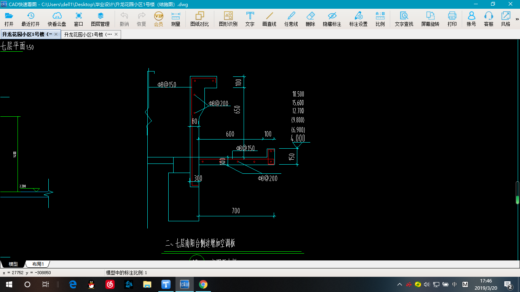Click the 恢复 redo icon
The height and width of the screenshot is (292, 520).
click(x=142, y=19)
